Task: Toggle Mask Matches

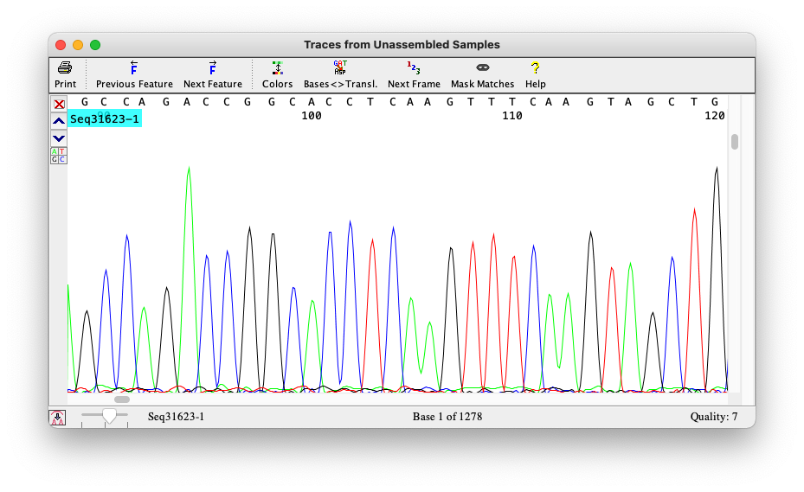Action: [482, 68]
